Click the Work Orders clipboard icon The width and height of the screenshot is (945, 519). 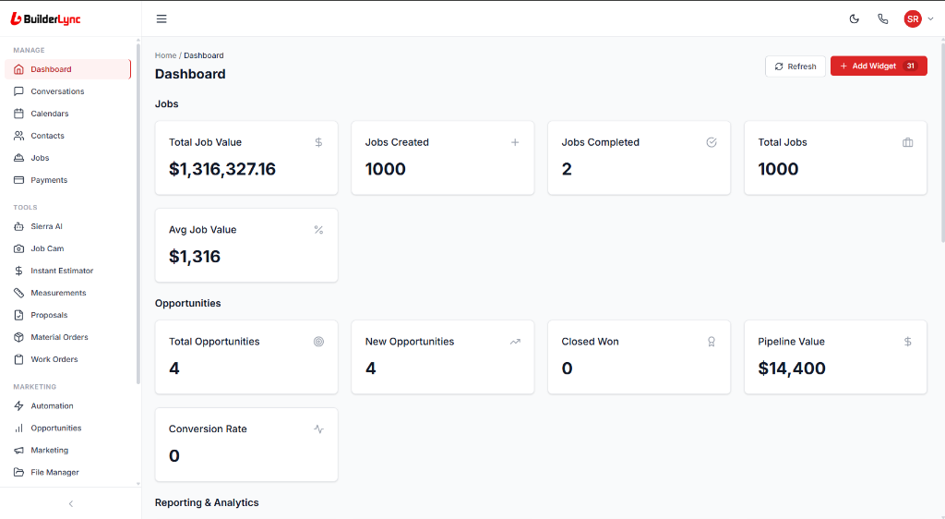(x=18, y=359)
